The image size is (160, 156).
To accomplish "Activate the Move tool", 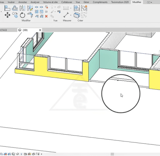I will (x=7, y=15).
